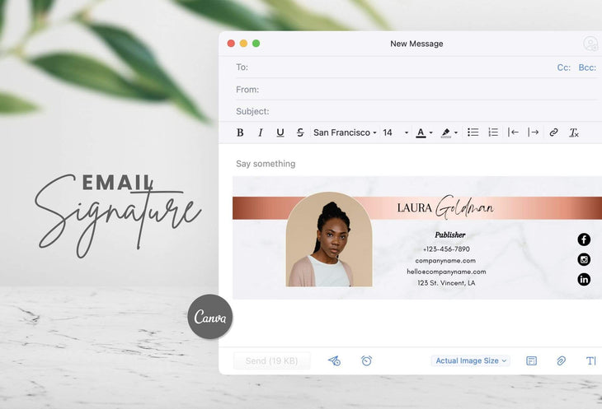This screenshot has width=602, height=409.
Task: Clear text formatting
Action: (574, 132)
